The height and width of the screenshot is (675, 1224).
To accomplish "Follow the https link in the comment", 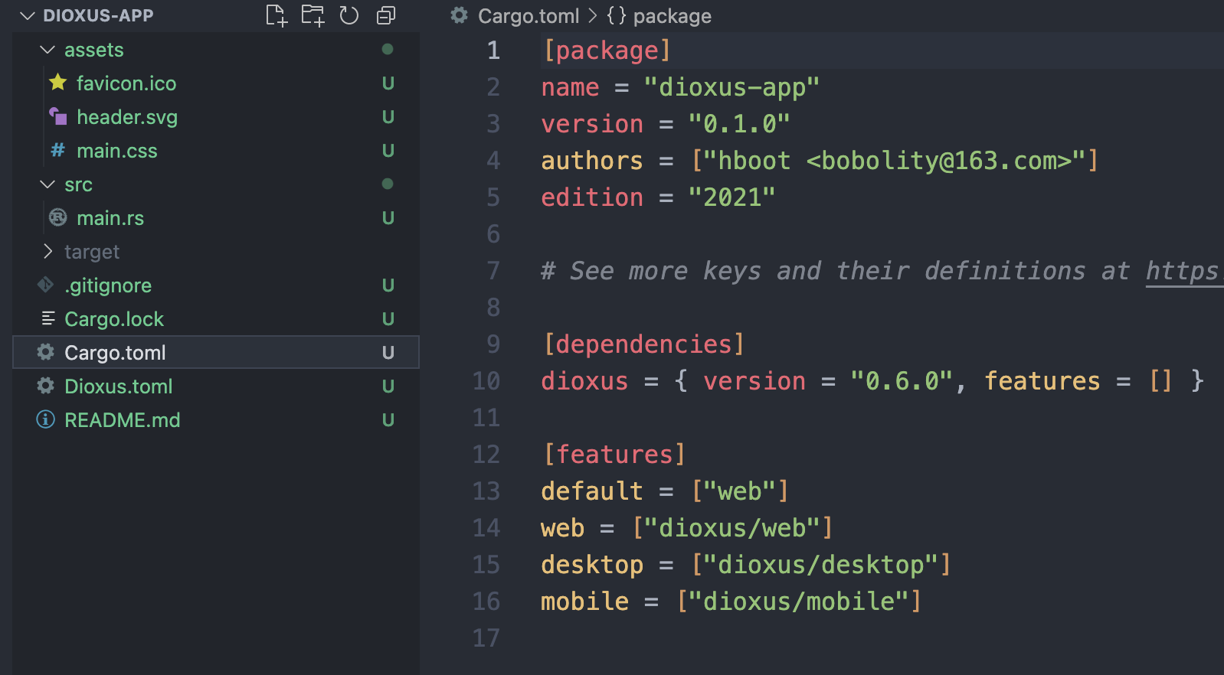I will [1183, 271].
